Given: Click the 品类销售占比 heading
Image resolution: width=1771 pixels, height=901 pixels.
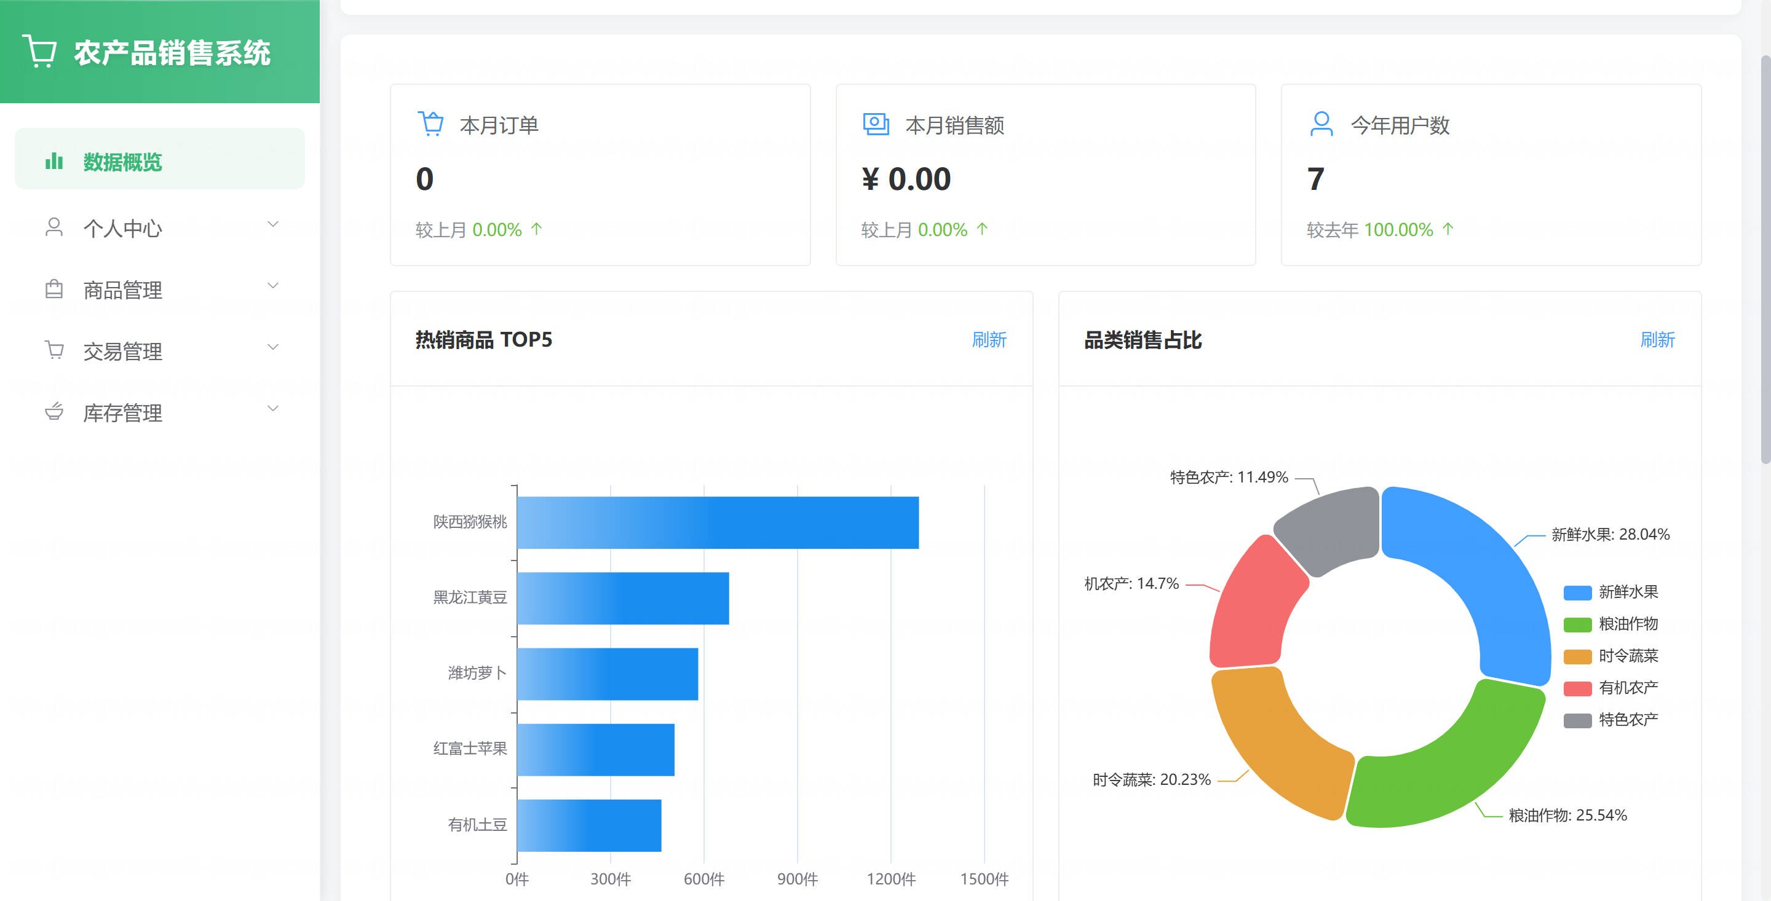Looking at the screenshot, I should (x=1143, y=339).
